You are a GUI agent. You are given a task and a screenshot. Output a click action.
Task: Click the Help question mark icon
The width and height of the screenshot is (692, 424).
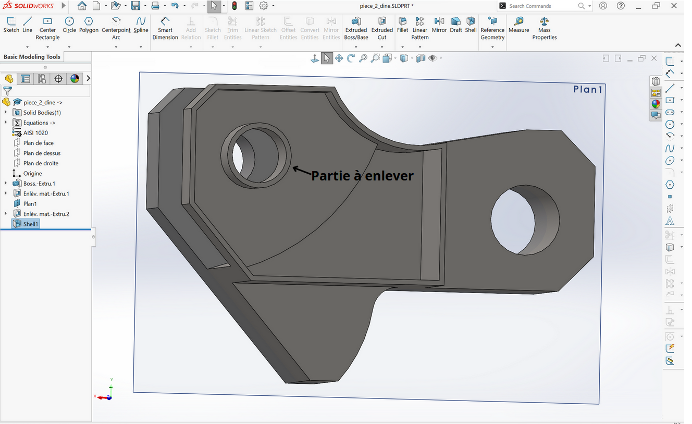pos(621,6)
